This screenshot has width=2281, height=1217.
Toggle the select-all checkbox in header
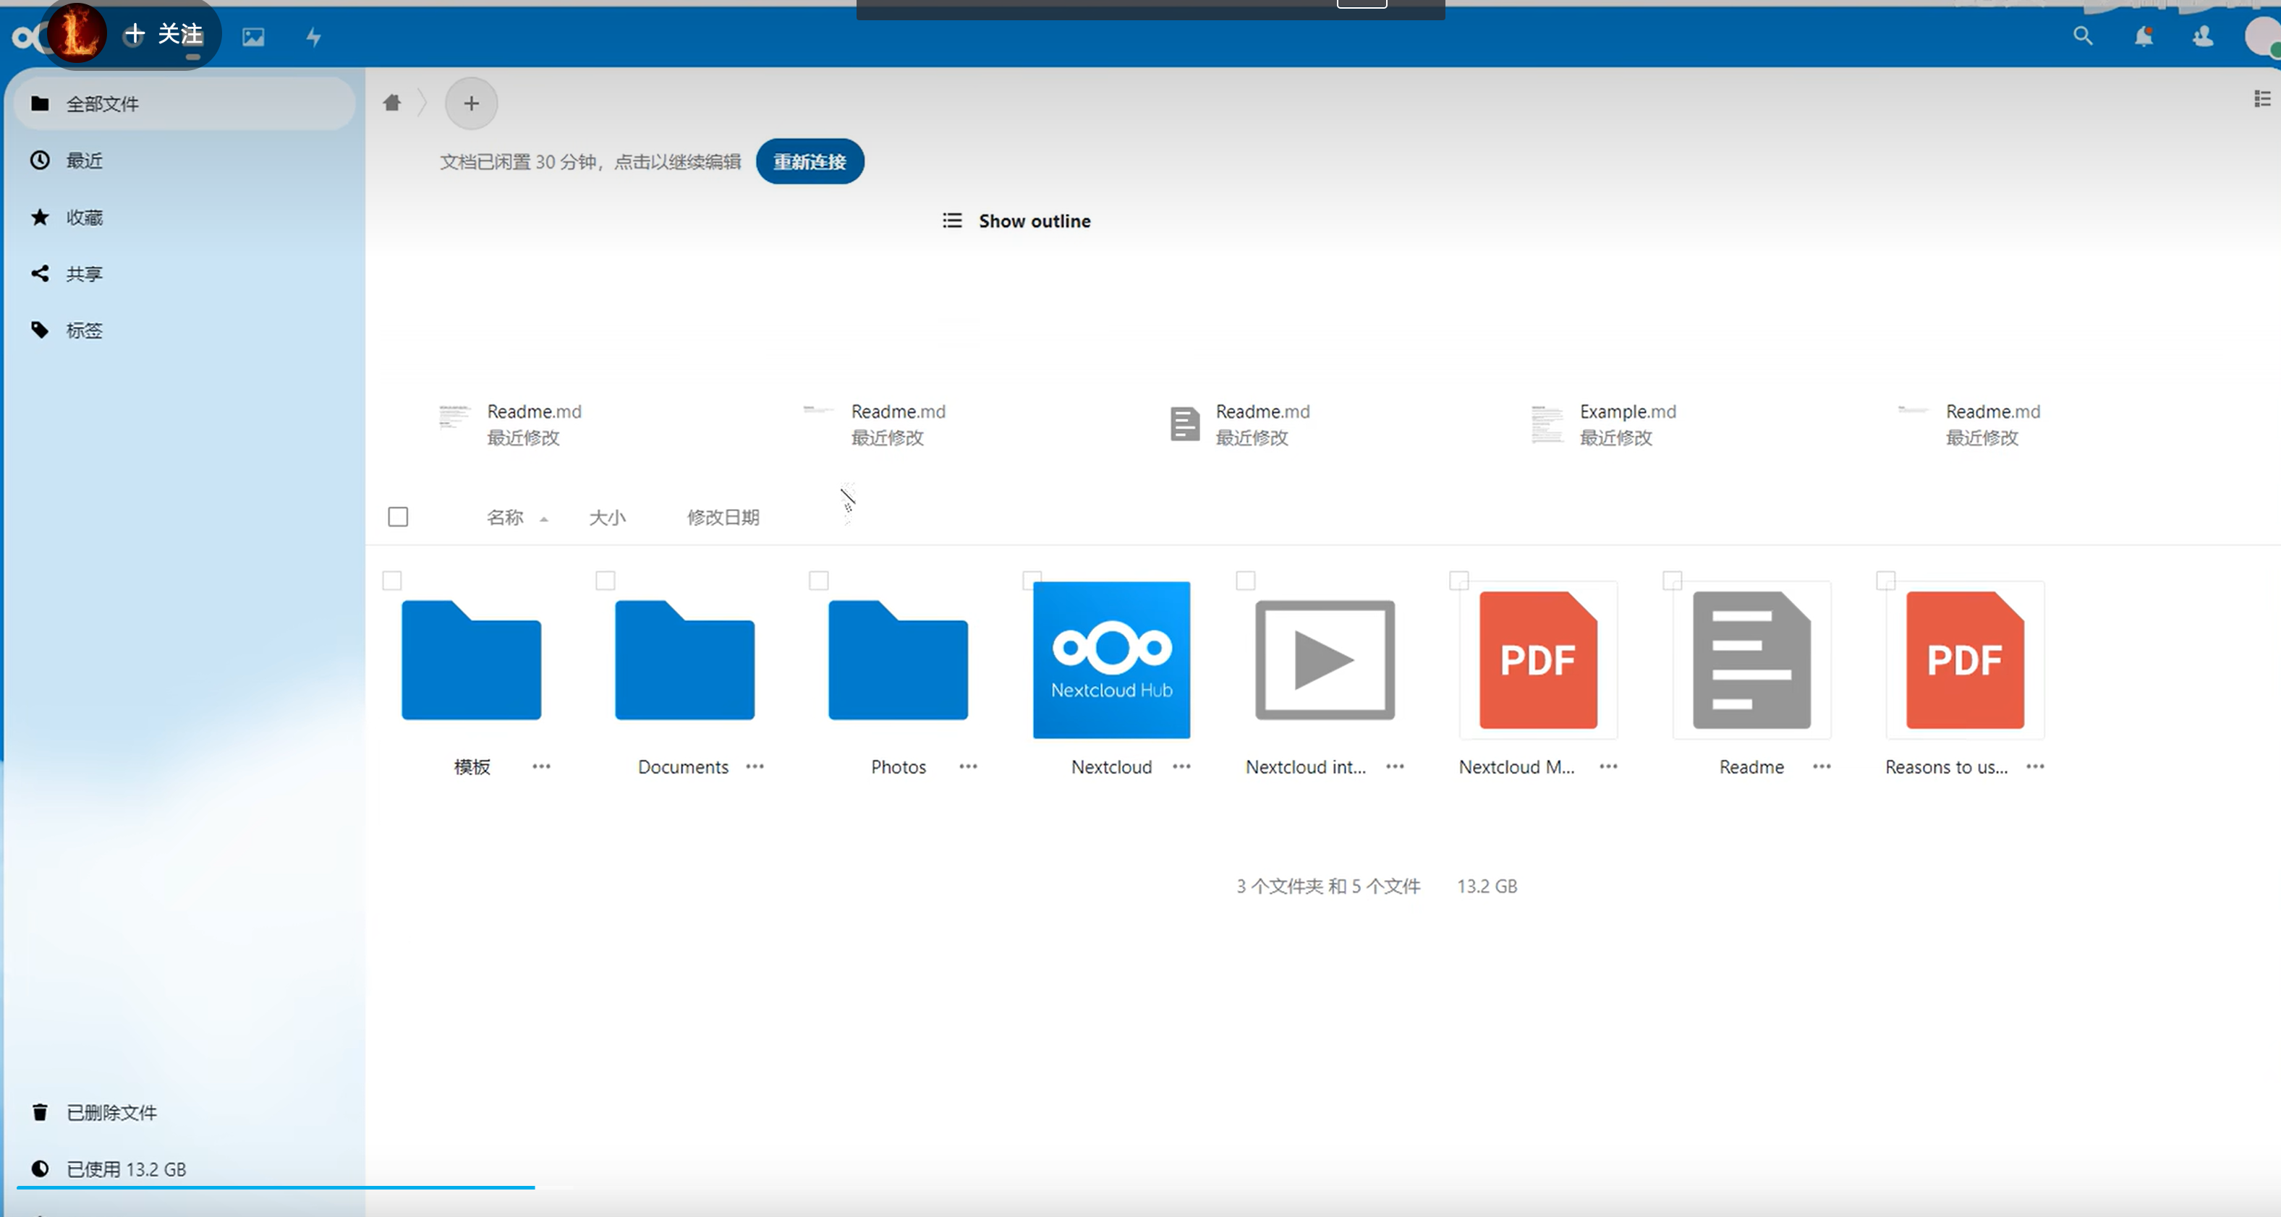(399, 517)
